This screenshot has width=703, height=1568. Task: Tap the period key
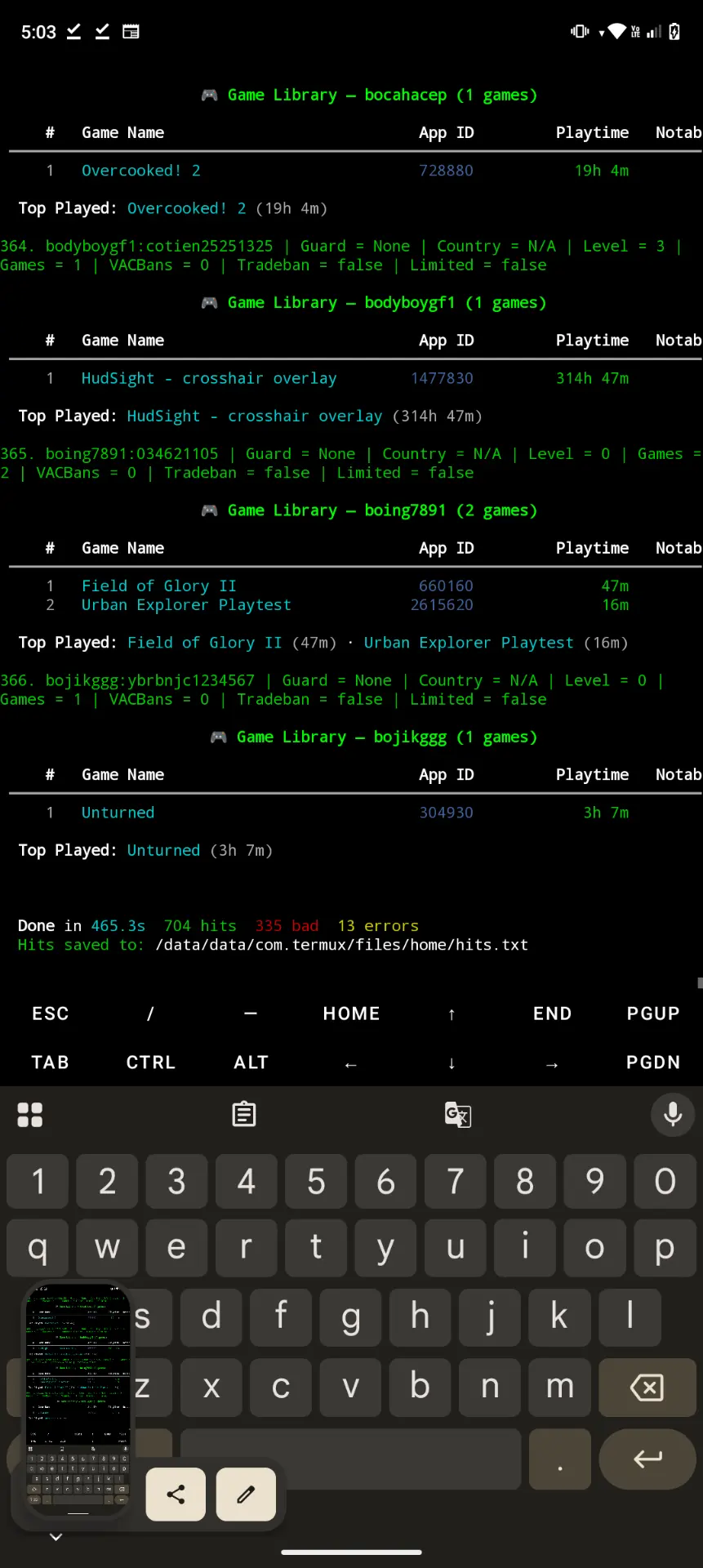(559, 1459)
